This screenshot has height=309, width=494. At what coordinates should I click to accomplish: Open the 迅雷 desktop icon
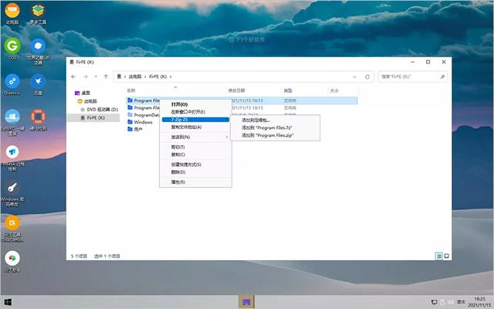point(38,82)
